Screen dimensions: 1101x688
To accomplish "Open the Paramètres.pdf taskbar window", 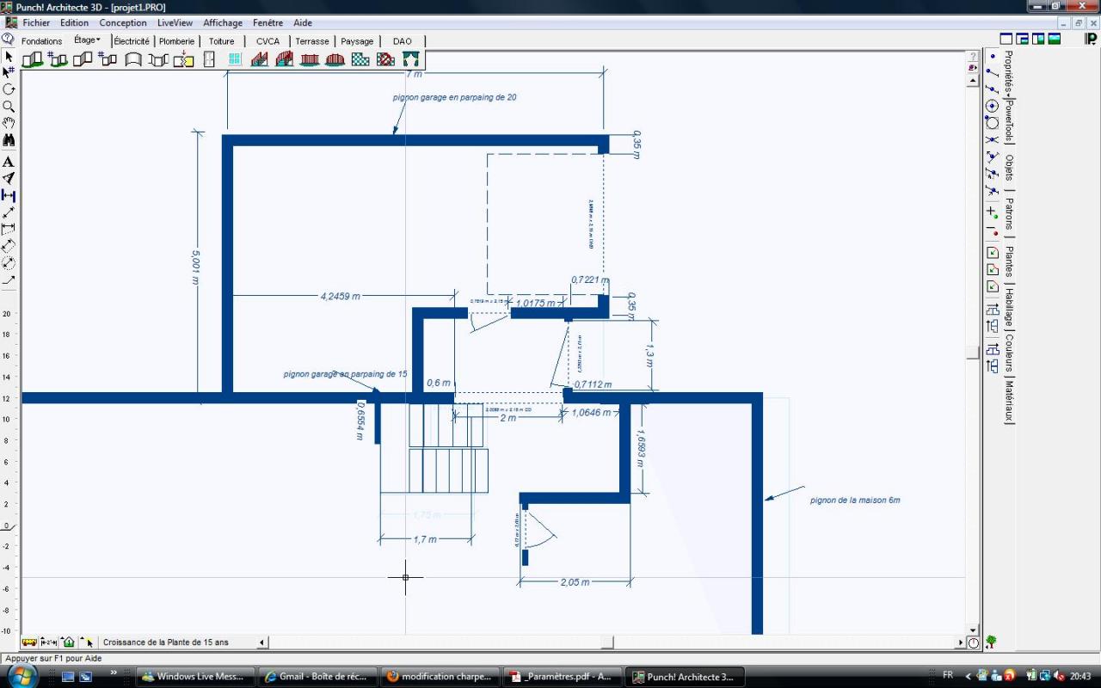I will point(563,677).
